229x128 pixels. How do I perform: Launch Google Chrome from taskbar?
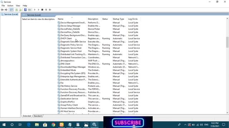point(53,125)
